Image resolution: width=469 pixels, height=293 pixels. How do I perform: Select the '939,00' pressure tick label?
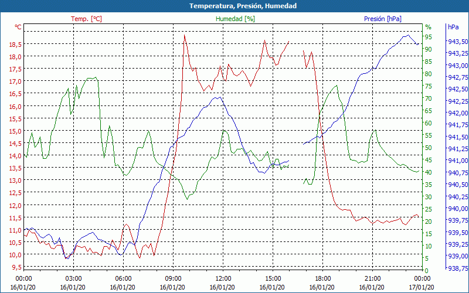[458, 256]
